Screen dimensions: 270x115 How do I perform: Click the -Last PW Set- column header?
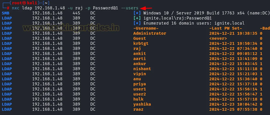(225, 28)
